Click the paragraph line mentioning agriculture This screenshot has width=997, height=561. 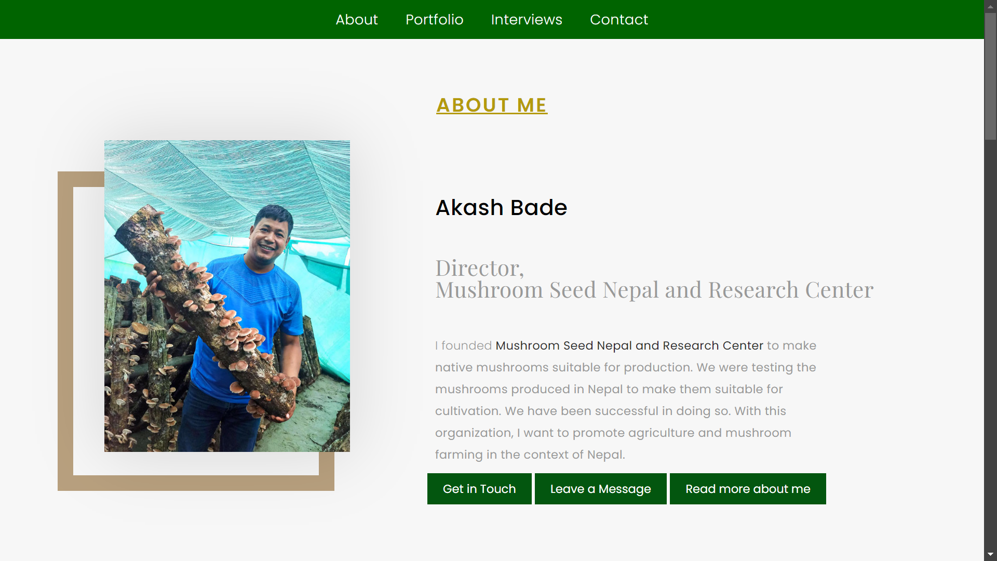point(613,433)
